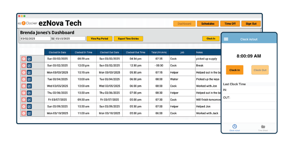Click the 09:30 am clocked in time
The width and height of the screenshot is (294, 147).
point(83,100)
